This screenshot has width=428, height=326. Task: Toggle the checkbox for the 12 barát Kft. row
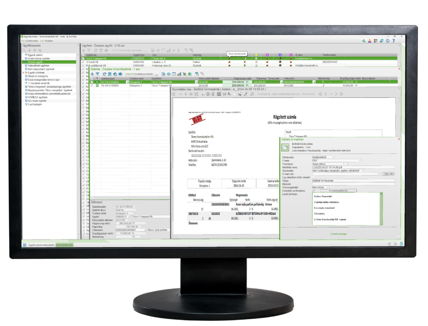pos(83,62)
